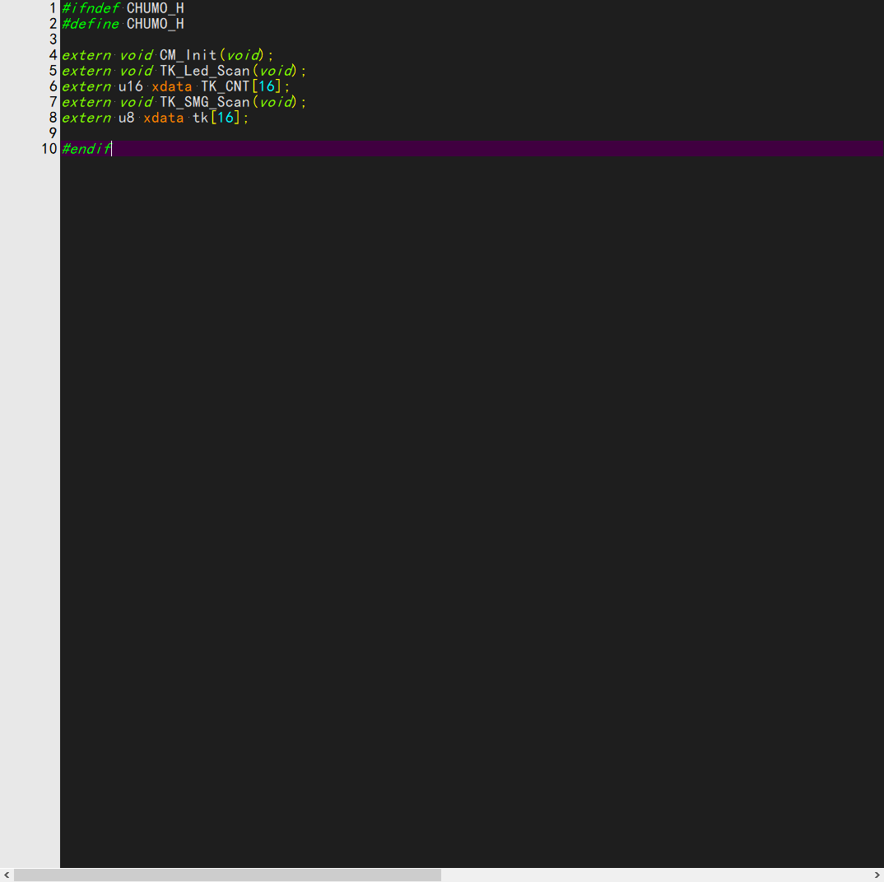Image resolution: width=884 pixels, height=882 pixels.
Task: Click the #define keyword on line 2
Action: coord(90,24)
